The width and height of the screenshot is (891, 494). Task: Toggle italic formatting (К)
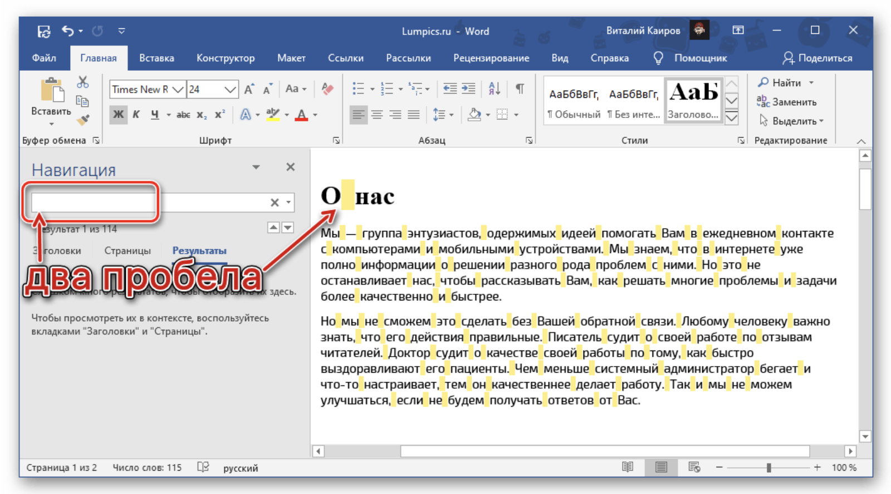tap(136, 115)
